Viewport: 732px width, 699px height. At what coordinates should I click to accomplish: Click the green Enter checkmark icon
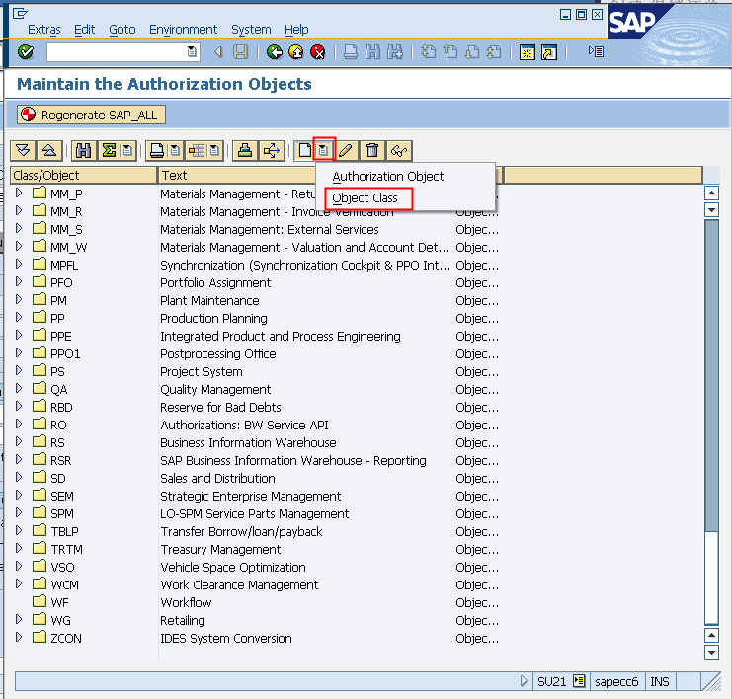coord(26,51)
